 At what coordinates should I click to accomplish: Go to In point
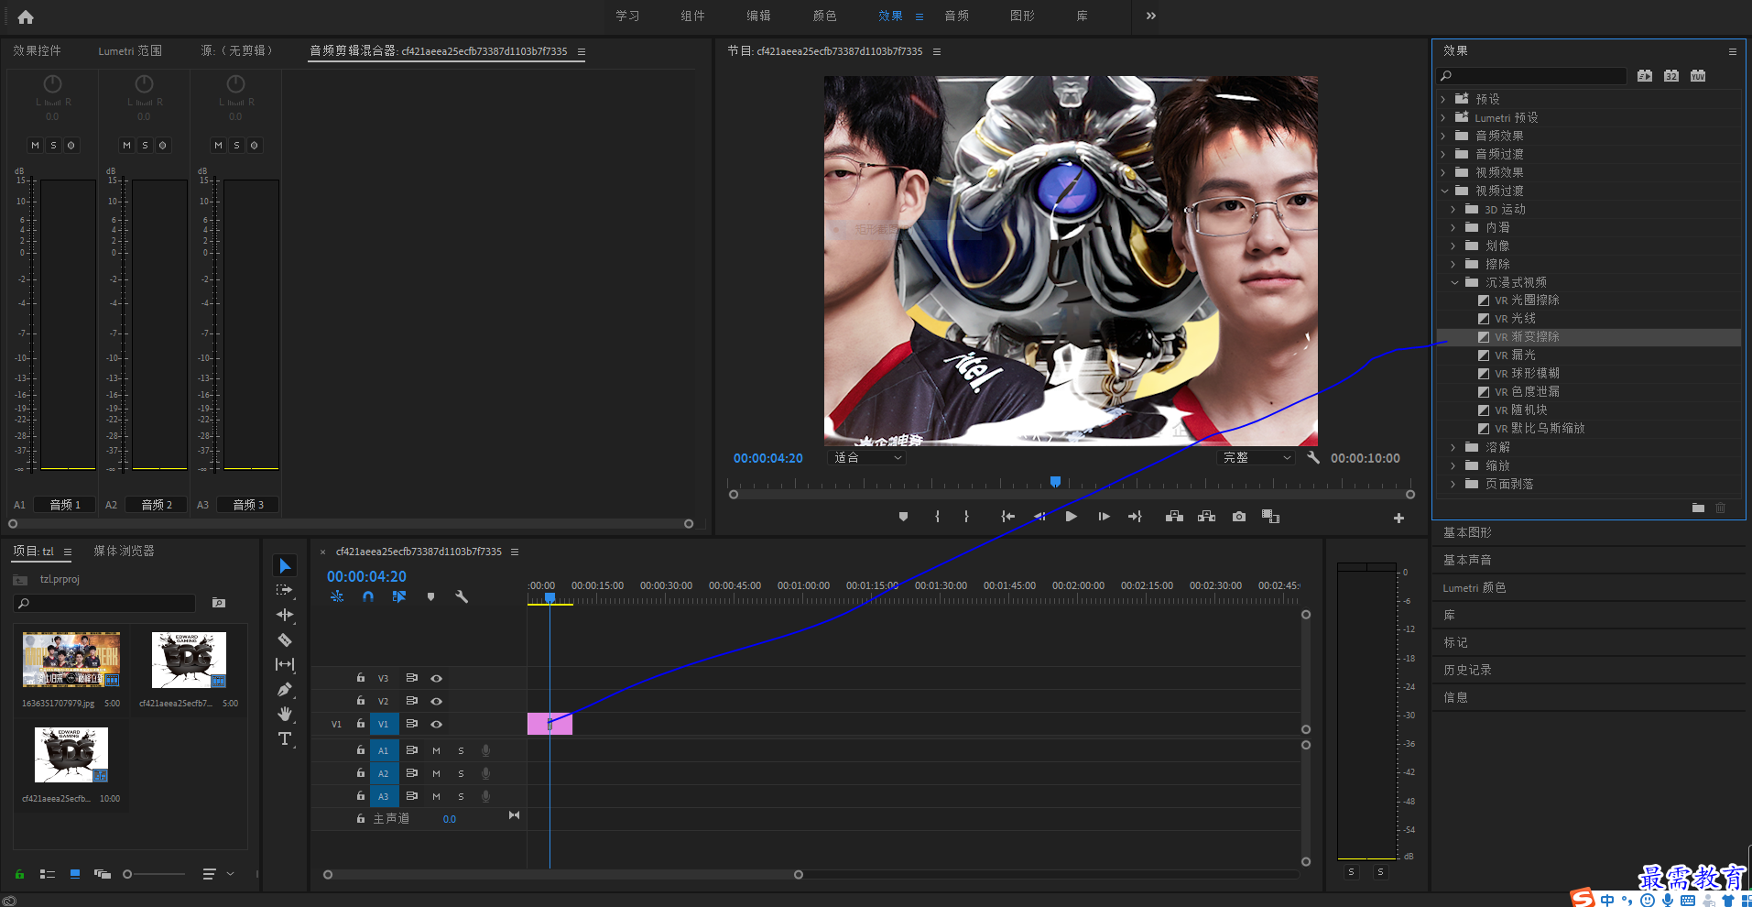[x=1007, y=517]
